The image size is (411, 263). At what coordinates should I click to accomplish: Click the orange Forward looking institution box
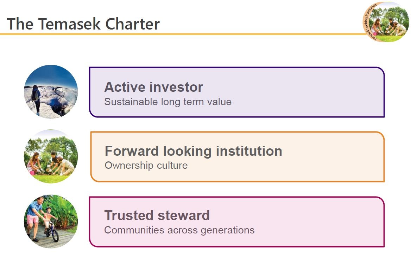pyautogui.click(x=237, y=157)
